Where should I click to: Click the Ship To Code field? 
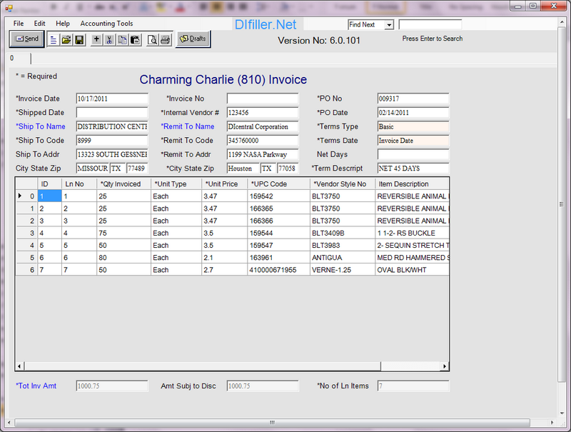(112, 140)
